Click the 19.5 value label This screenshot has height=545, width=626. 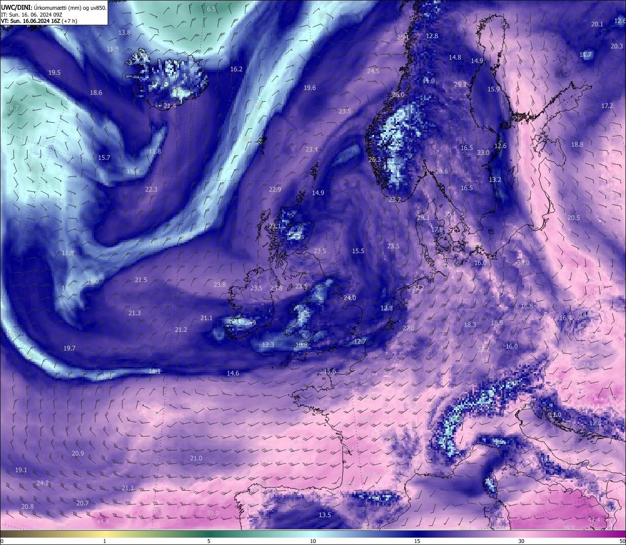[54, 73]
